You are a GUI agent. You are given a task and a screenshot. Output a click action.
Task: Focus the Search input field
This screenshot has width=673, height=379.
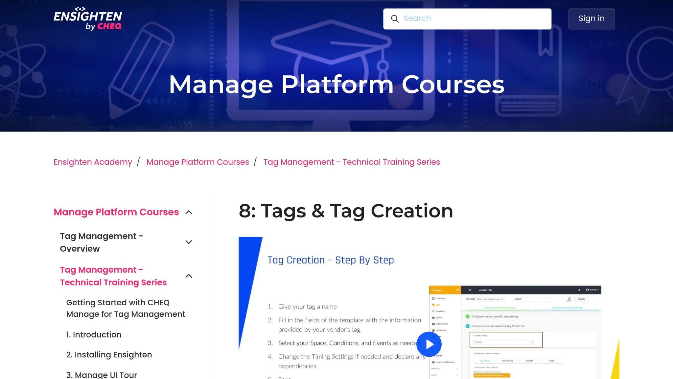coord(467,19)
